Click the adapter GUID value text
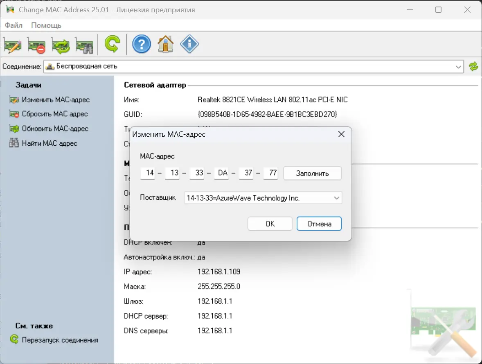This screenshot has width=482, height=364. click(267, 114)
